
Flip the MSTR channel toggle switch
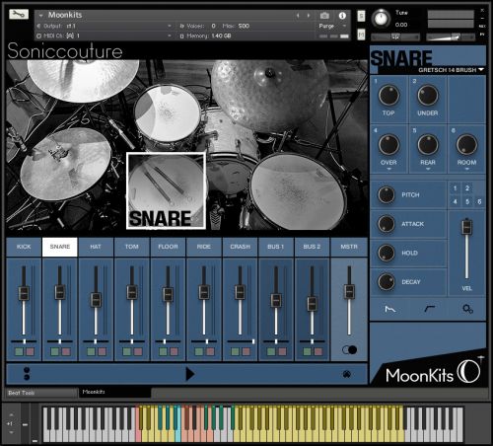(x=349, y=349)
